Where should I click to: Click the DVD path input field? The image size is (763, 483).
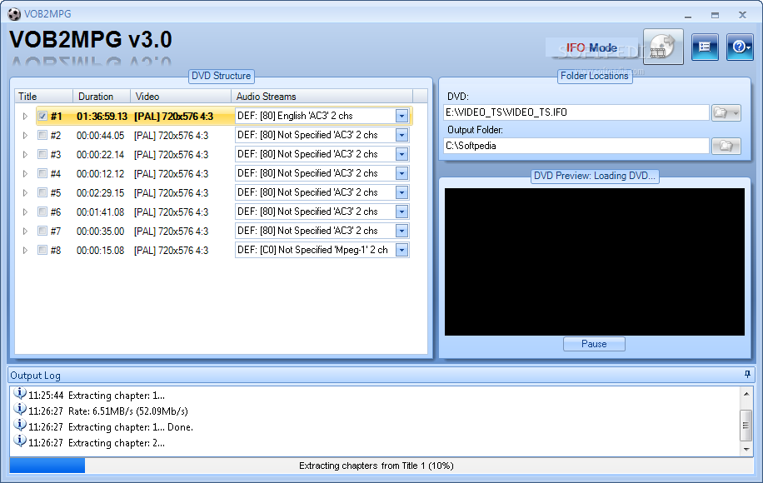point(576,113)
